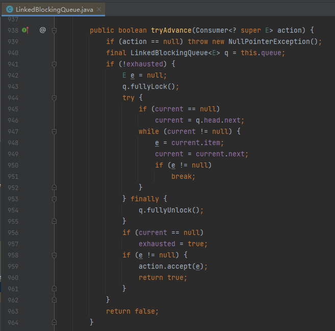Screen dimensions: 335x331
Task: Click the Consumer type in the method signature
Action: pos(212,30)
